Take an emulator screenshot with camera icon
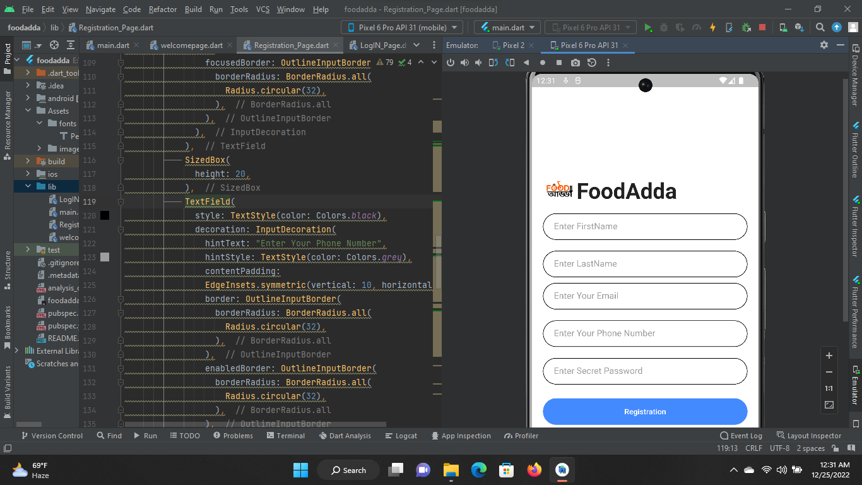The height and width of the screenshot is (485, 862). click(x=575, y=63)
